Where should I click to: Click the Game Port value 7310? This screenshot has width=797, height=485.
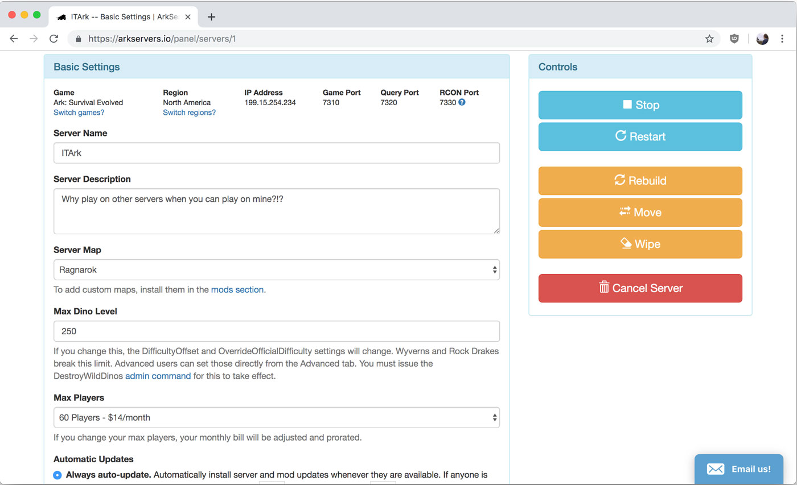point(331,102)
